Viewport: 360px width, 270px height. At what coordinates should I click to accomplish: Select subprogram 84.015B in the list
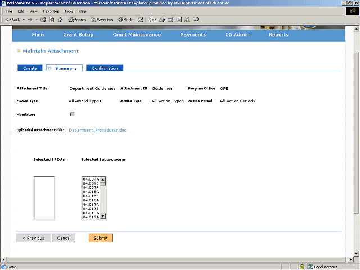click(x=91, y=196)
